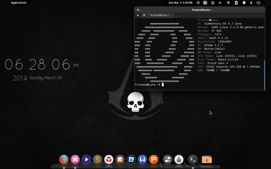Close the current terminal tab
This screenshot has height=169, width=271.
(144, 15)
